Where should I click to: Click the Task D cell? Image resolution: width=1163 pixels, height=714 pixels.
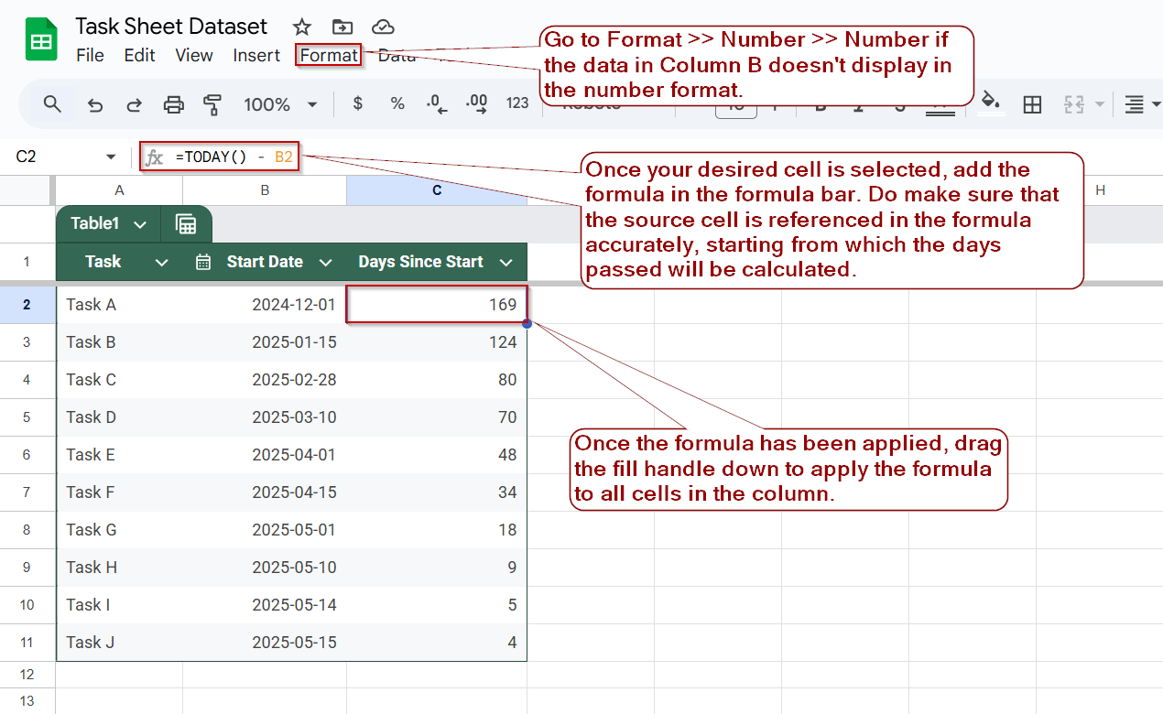119,417
